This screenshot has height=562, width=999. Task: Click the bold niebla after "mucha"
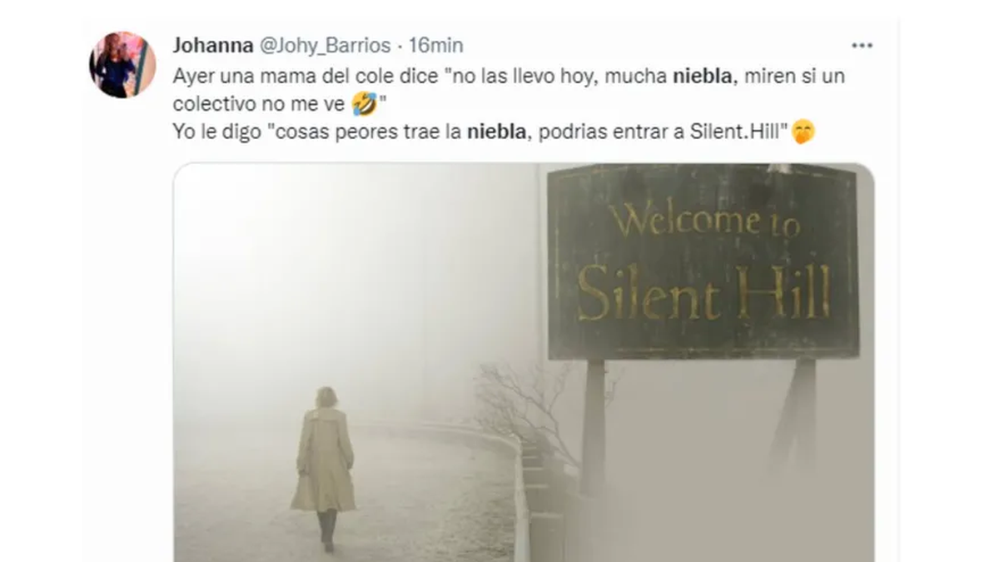703,77
